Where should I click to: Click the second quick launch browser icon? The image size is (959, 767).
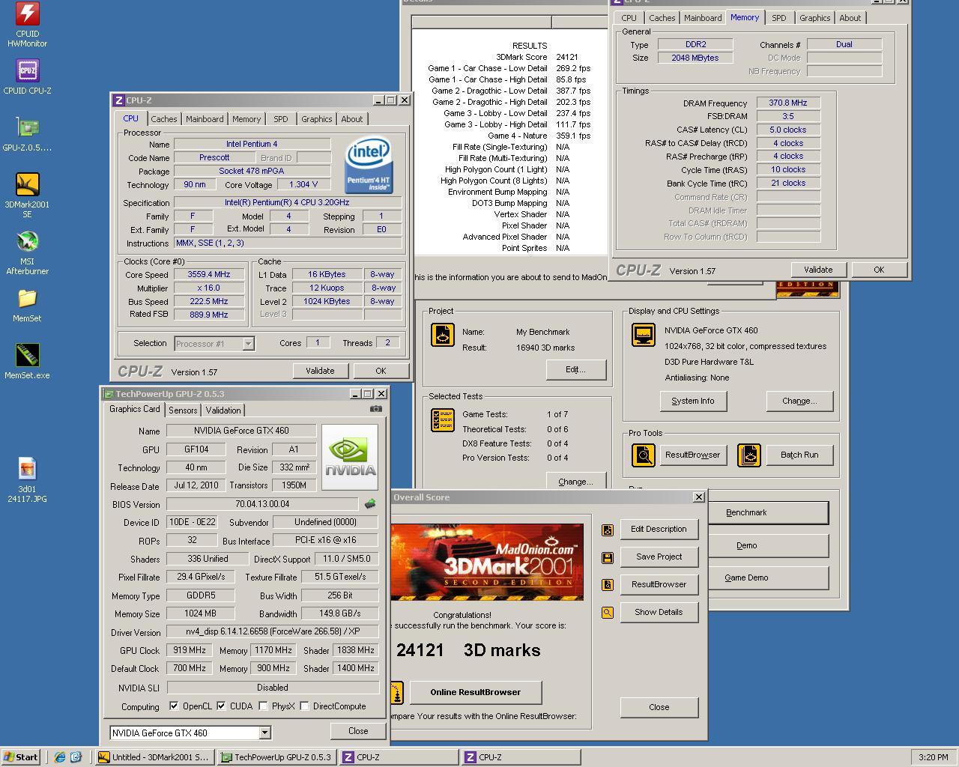tap(76, 757)
